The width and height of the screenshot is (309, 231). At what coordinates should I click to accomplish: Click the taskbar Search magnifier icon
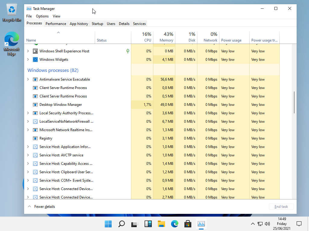121,224
